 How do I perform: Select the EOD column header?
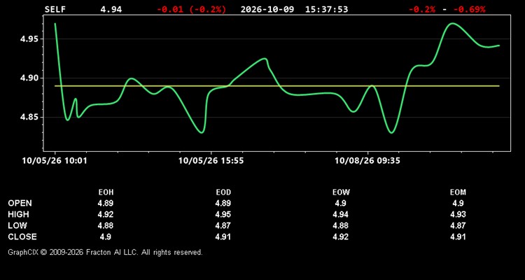click(223, 192)
